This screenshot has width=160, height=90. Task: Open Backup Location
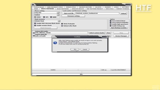[x=119, y=28]
